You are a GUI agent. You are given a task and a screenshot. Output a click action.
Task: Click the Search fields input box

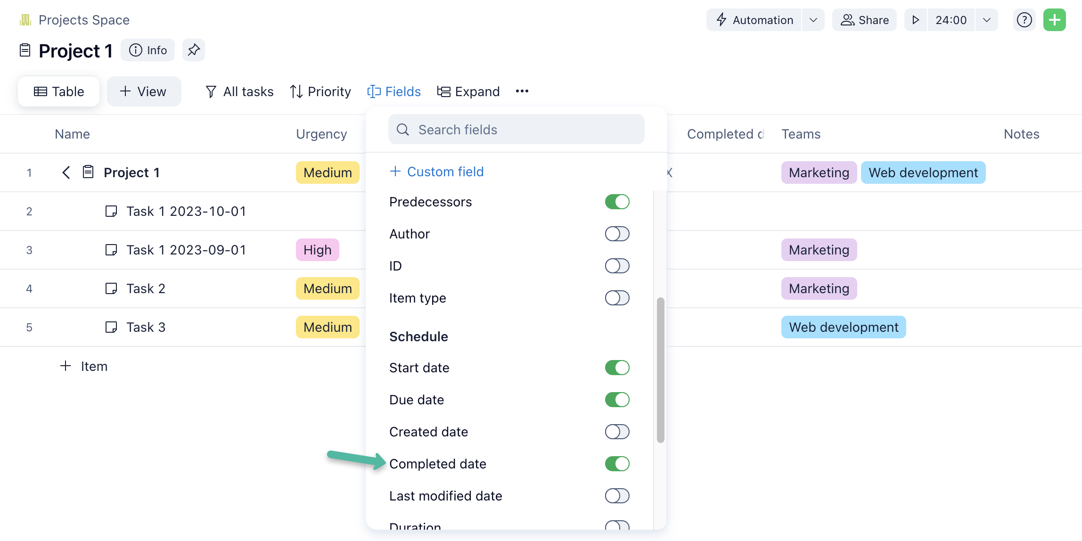pyautogui.click(x=516, y=130)
